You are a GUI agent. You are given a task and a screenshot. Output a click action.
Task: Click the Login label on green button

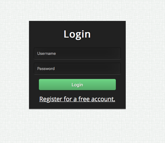click(77, 85)
